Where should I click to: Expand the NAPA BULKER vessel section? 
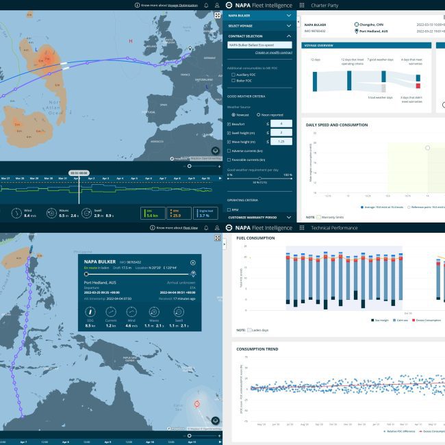point(259,15)
